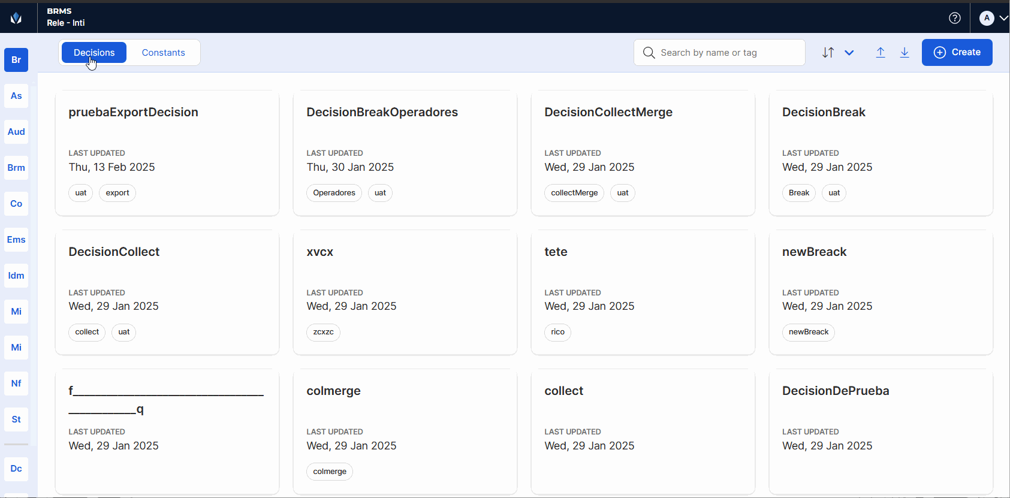Viewport: 1010px width, 498px height.
Task: Select the Idm sidebar item
Action: pyautogui.click(x=16, y=276)
